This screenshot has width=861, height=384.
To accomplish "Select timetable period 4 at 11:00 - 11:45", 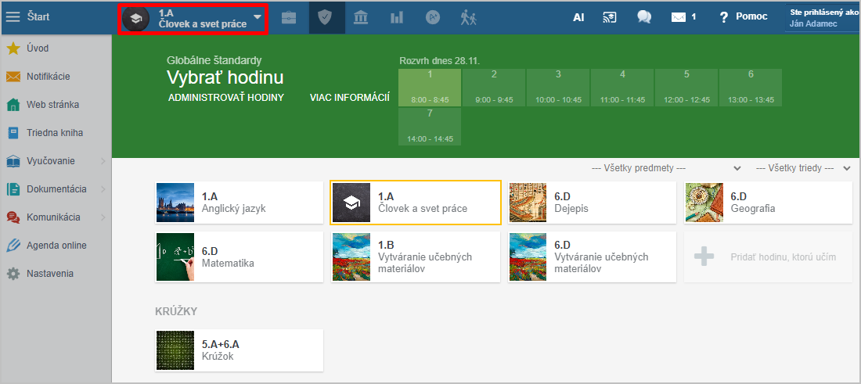I will coord(622,88).
